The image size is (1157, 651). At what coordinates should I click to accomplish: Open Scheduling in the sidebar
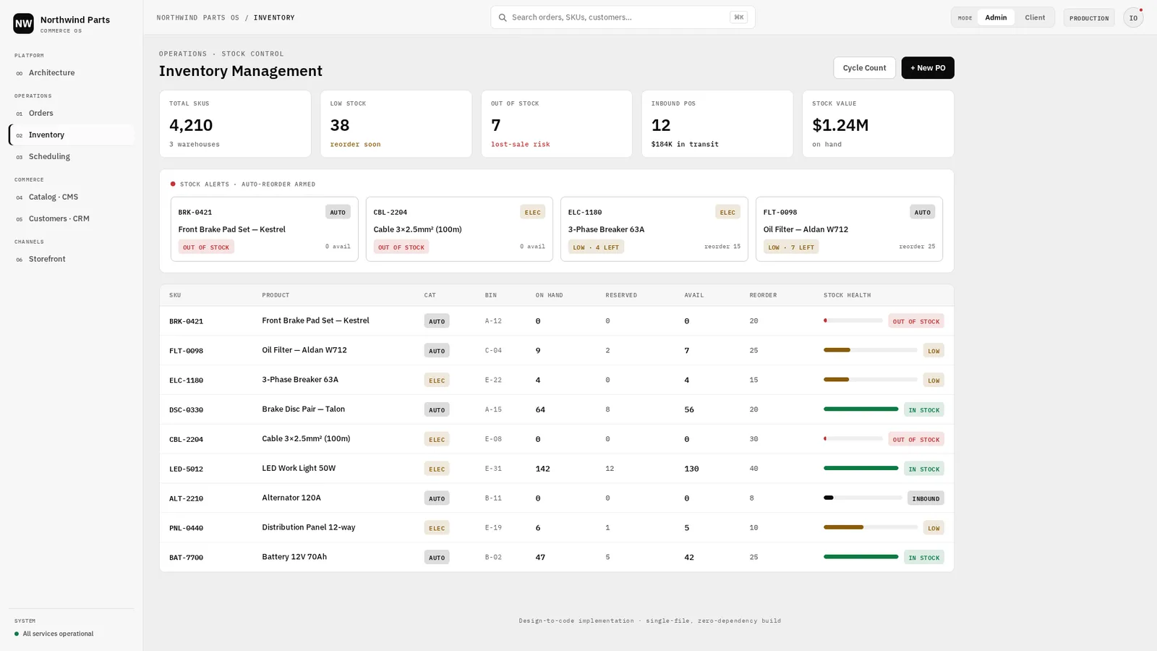[x=71, y=156]
